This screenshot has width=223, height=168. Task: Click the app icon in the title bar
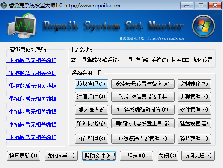(4, 5)
